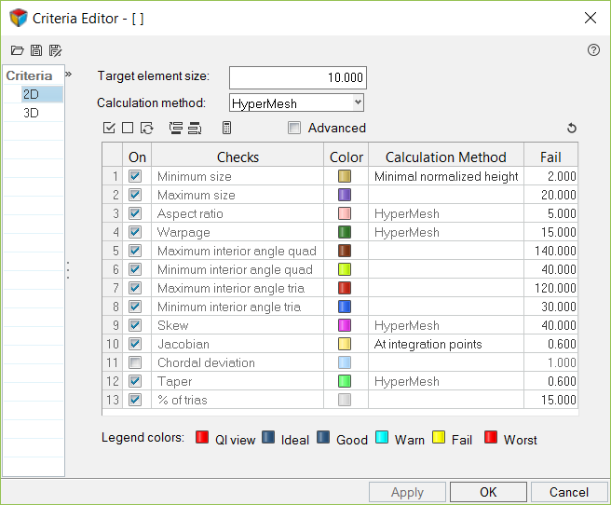Click the move rows up list icon
This screenshot has height=505, width=611.
click(x=176, y=128)
